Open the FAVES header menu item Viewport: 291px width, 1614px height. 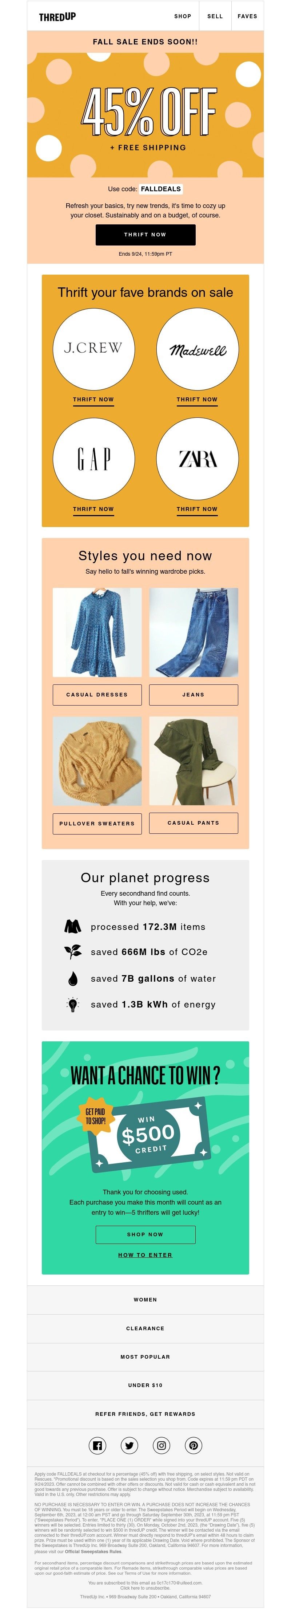tap(247, 16)
